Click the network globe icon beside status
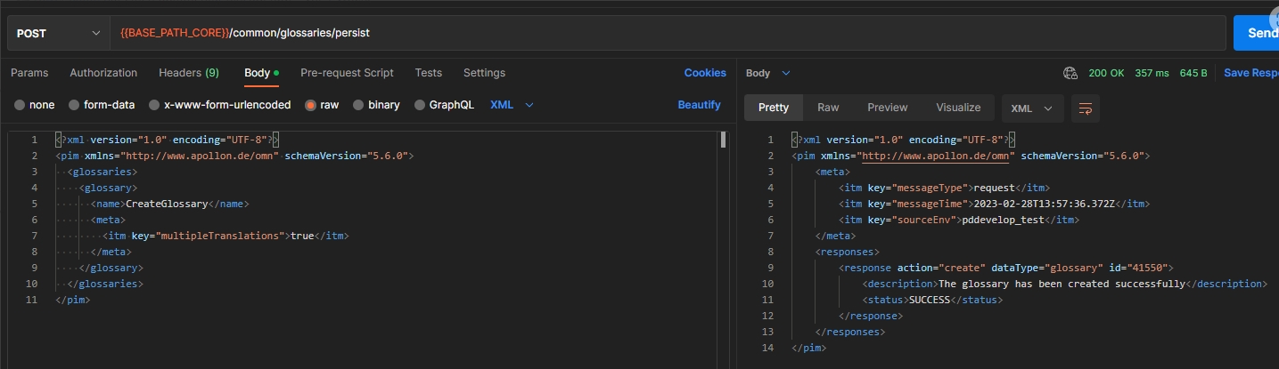 (1070, 73)
